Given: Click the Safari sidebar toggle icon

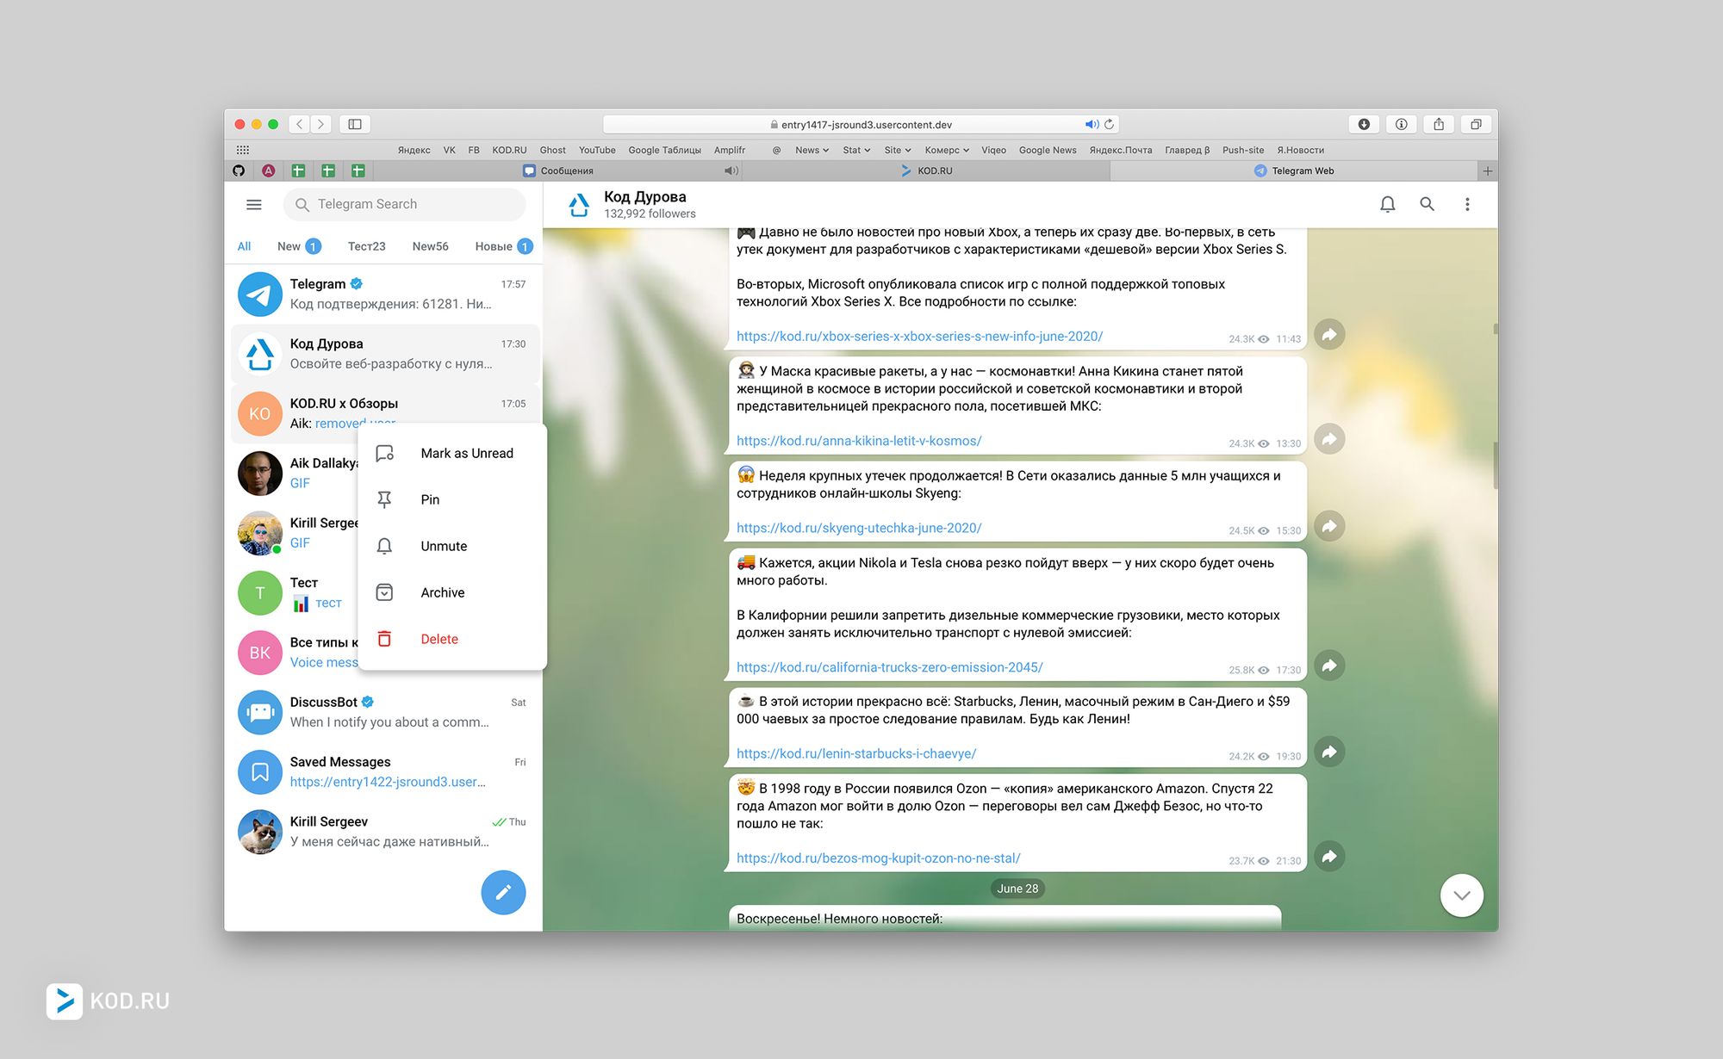Looking at the screenshot, I should click(354, 124).
